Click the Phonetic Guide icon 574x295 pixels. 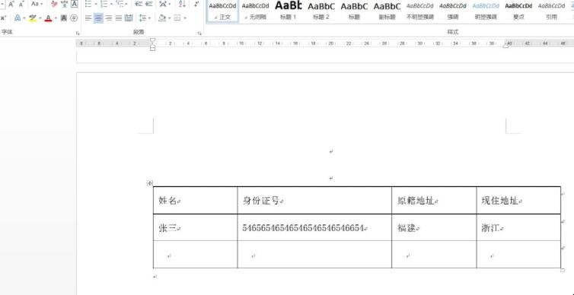[65, 5]
